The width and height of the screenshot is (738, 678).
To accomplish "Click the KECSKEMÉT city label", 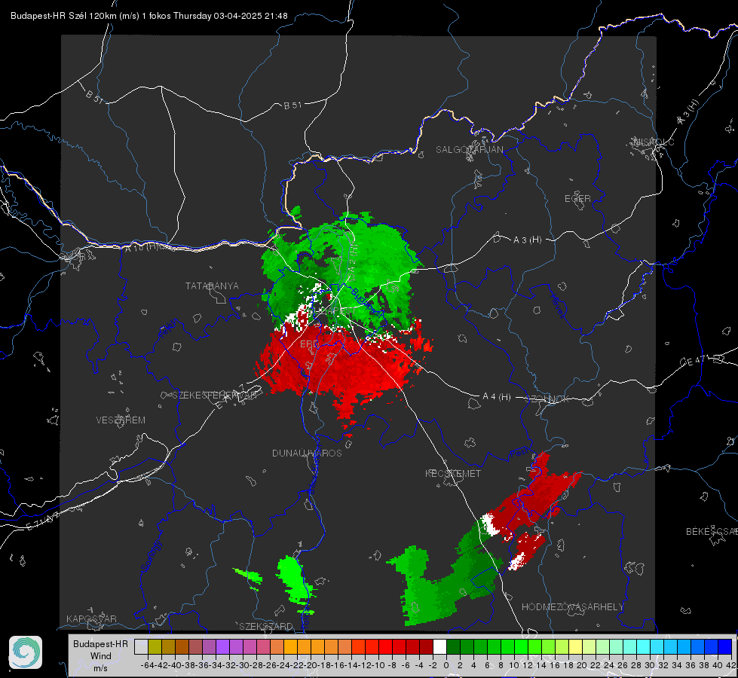I will click(453, 473).
